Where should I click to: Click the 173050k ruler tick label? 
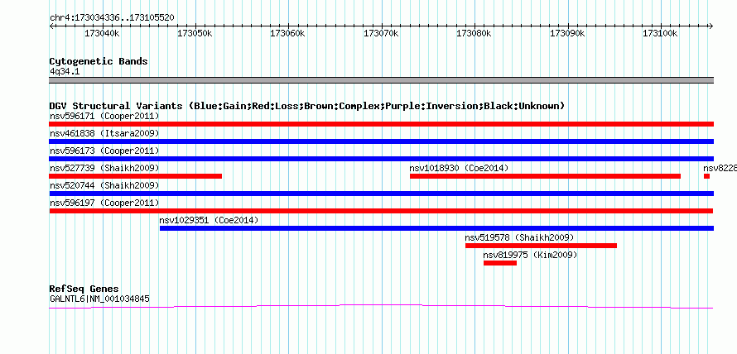click(195, 33)
